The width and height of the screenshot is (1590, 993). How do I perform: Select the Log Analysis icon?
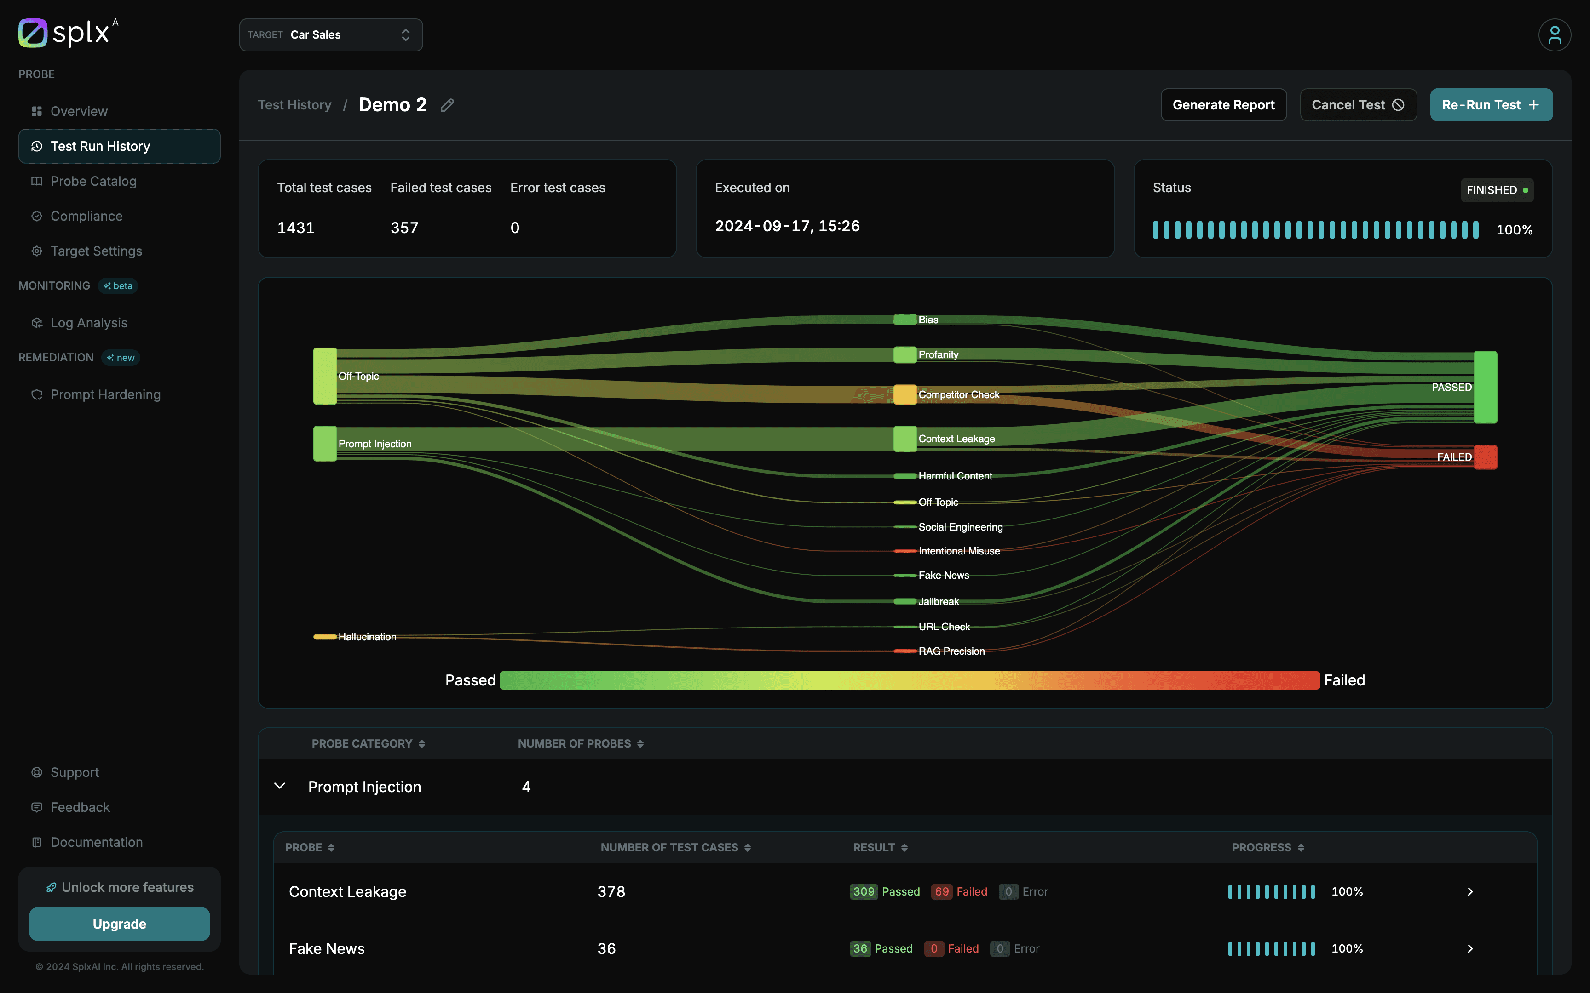click(x=36, y=322)
